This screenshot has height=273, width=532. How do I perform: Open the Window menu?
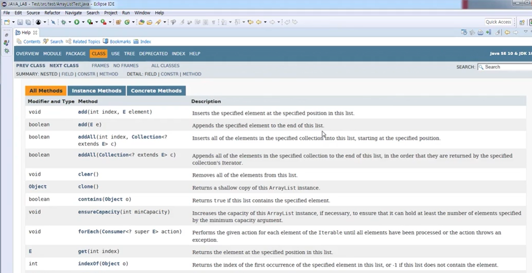click(x=142, y=13)
